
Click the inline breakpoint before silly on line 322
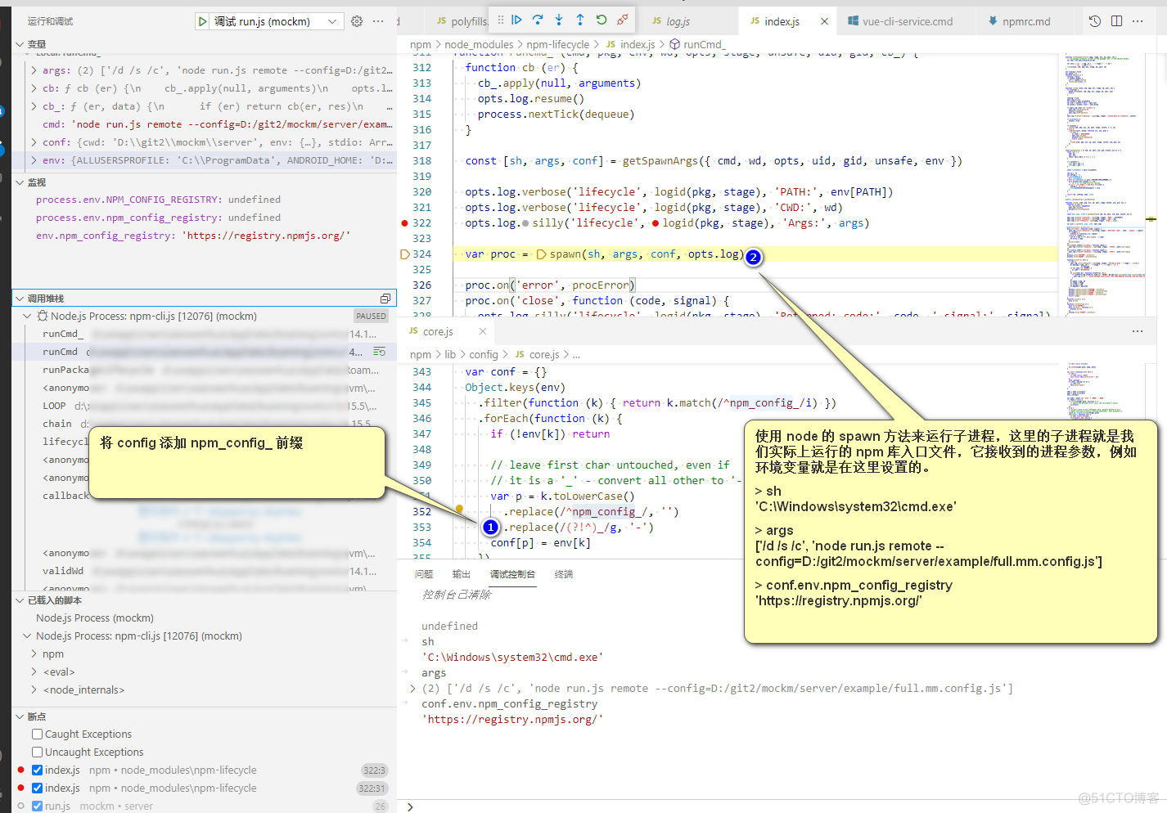(x=525, y=223)
